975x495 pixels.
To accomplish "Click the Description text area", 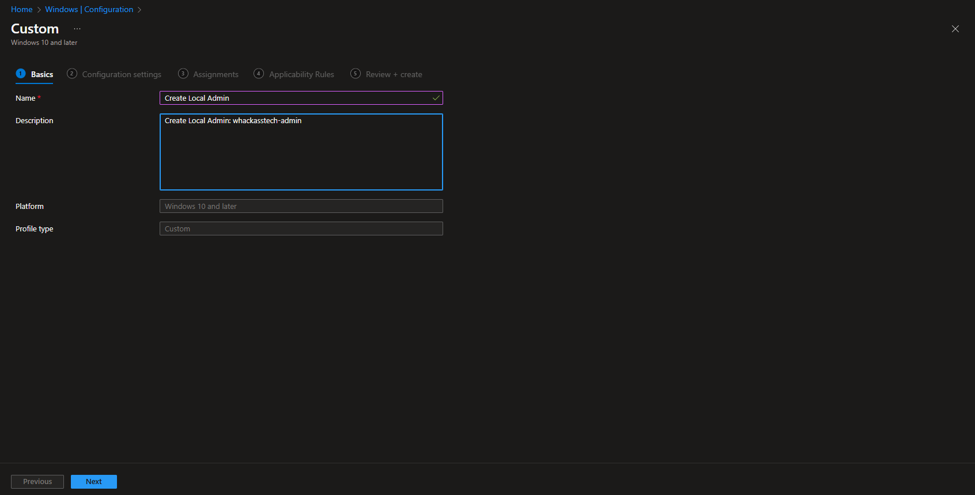I will (x=301, y=152).
